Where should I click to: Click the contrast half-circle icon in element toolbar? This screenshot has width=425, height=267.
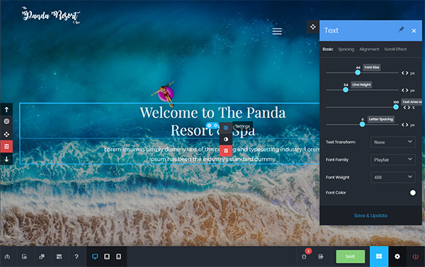tap(226, 140)
